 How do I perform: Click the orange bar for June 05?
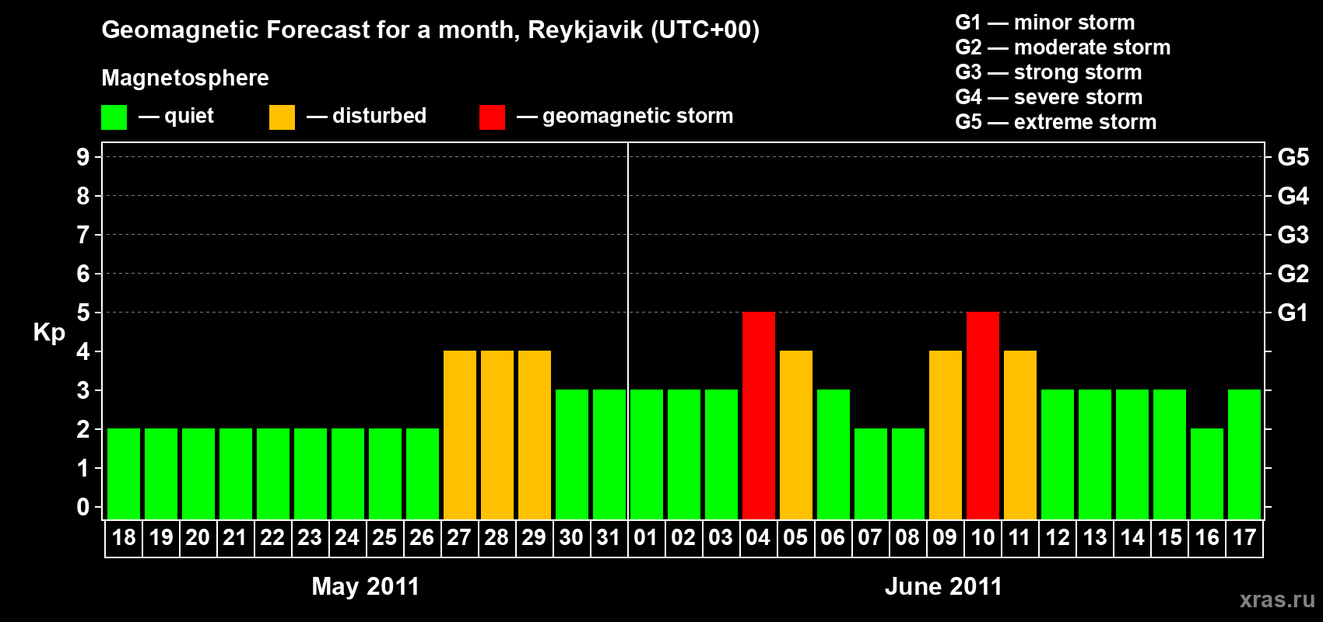[x=796, y=435]
